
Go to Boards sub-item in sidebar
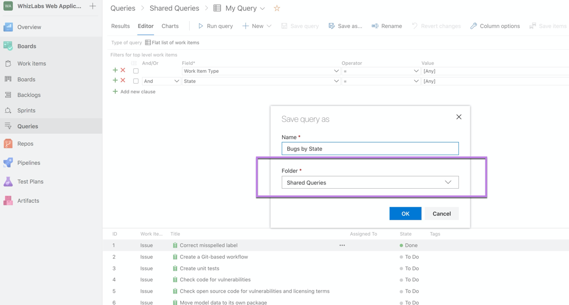point(26,79)
